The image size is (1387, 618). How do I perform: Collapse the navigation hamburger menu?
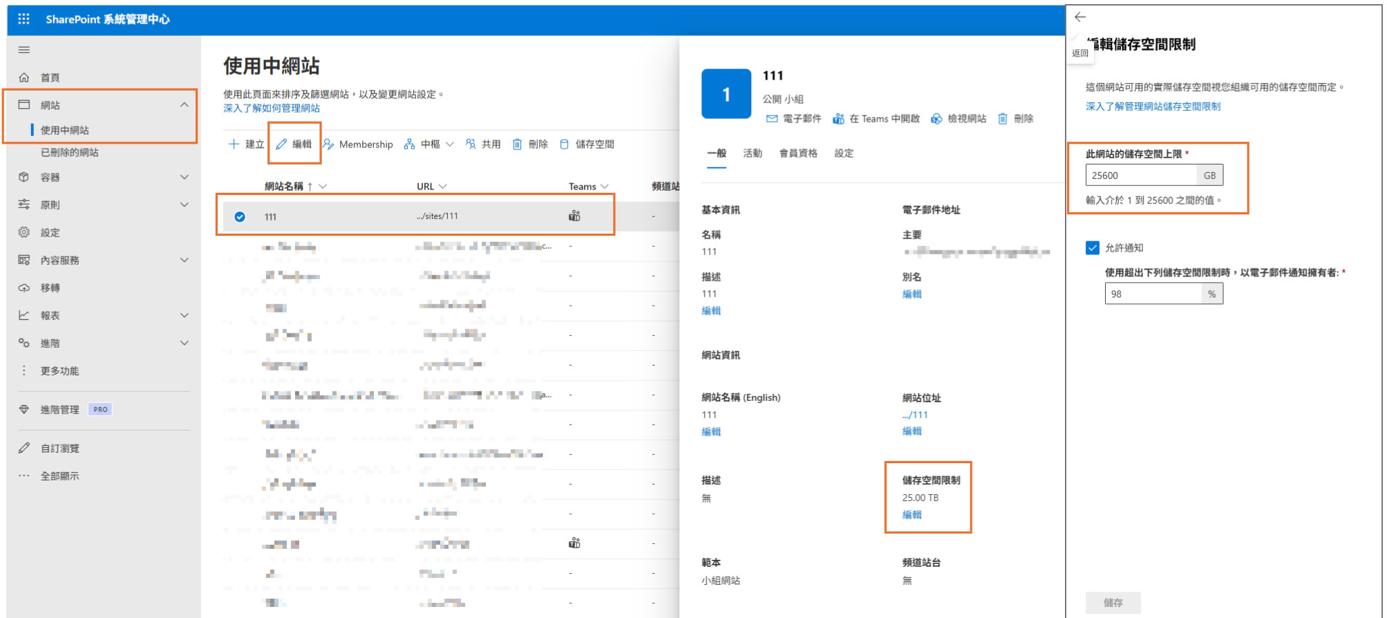point(24,50)
